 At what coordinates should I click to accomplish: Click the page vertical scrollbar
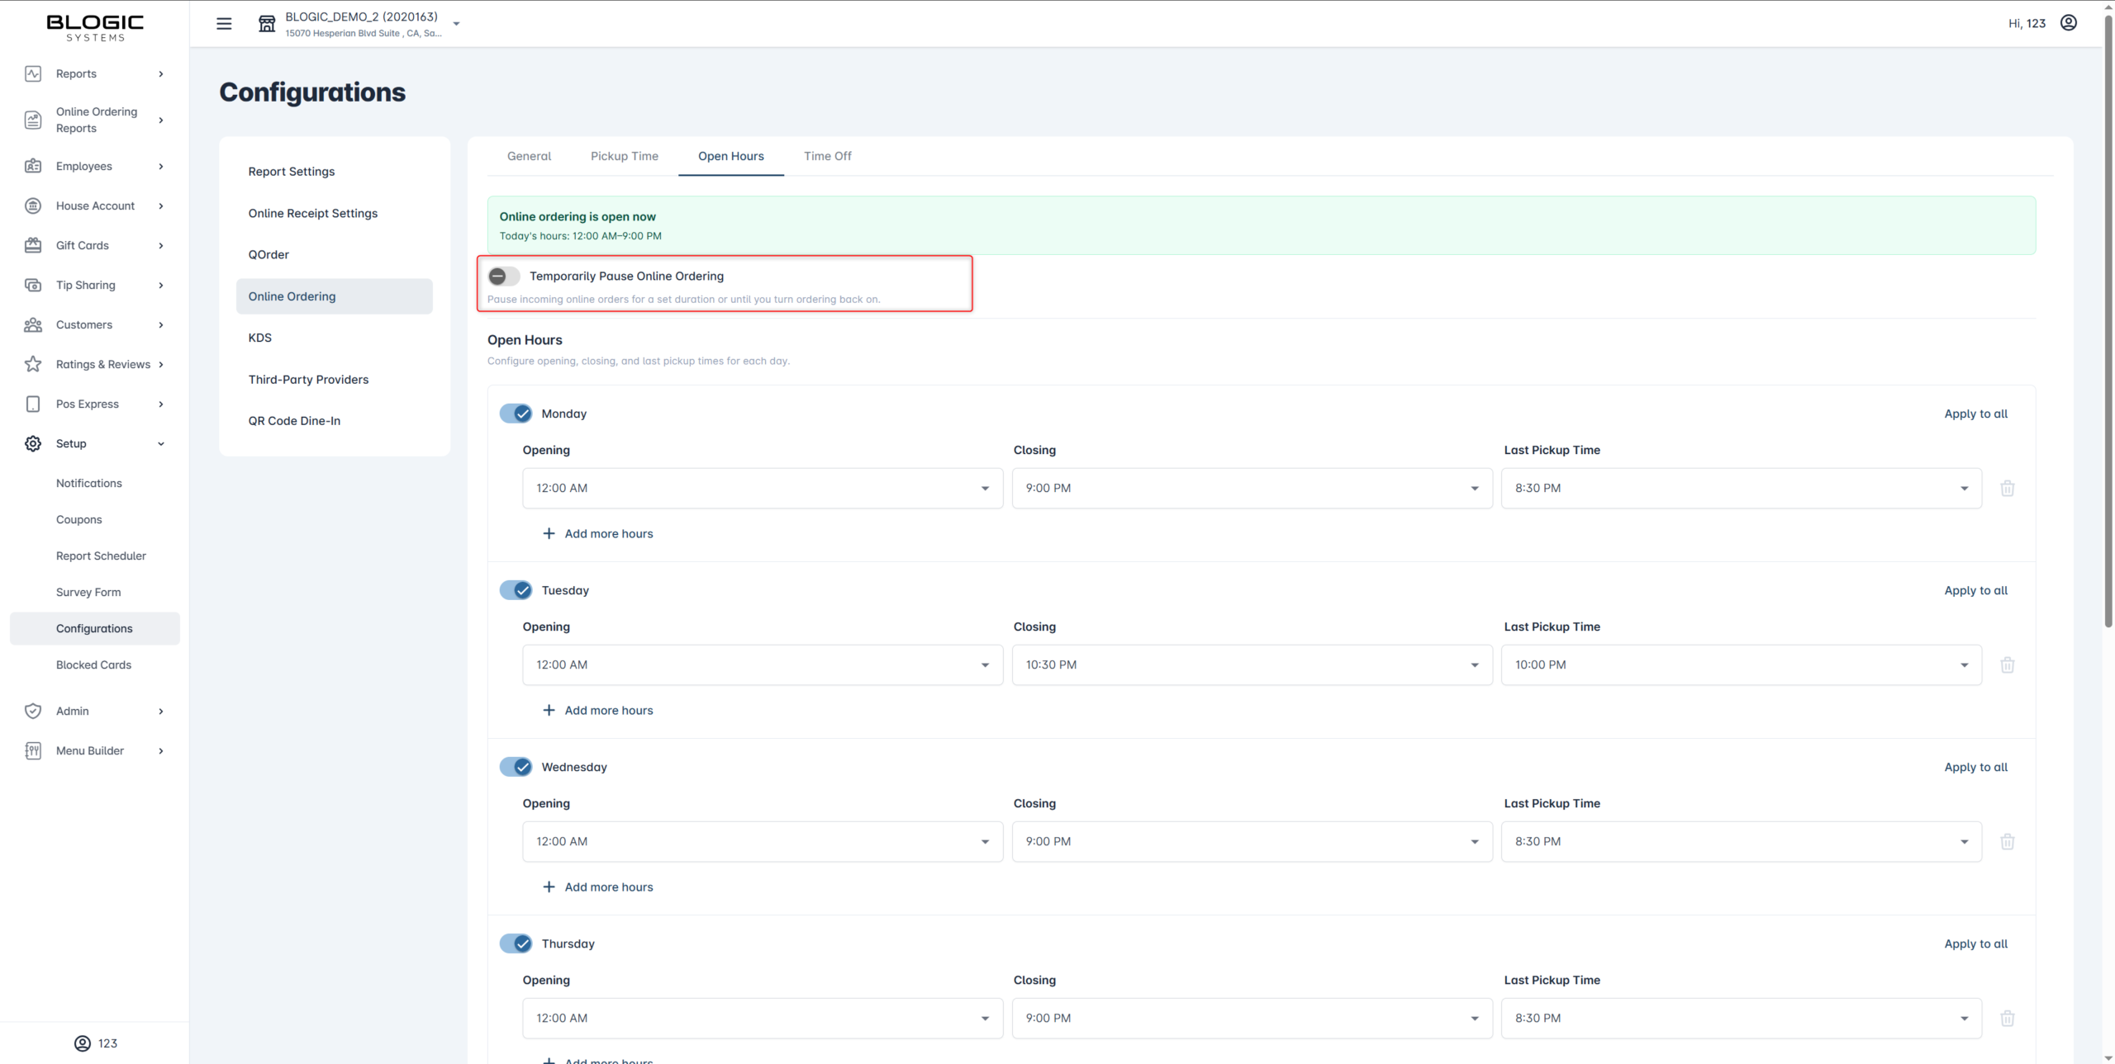2108,322
